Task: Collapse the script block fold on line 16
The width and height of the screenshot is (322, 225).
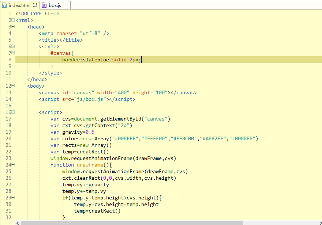Action: click(13, 112)
